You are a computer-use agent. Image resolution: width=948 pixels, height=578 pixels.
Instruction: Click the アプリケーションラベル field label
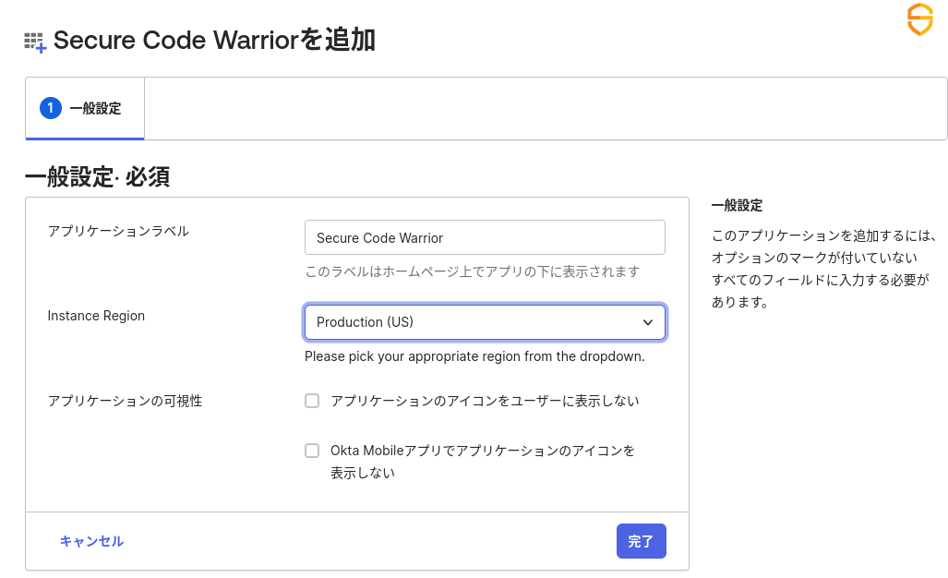118,231
